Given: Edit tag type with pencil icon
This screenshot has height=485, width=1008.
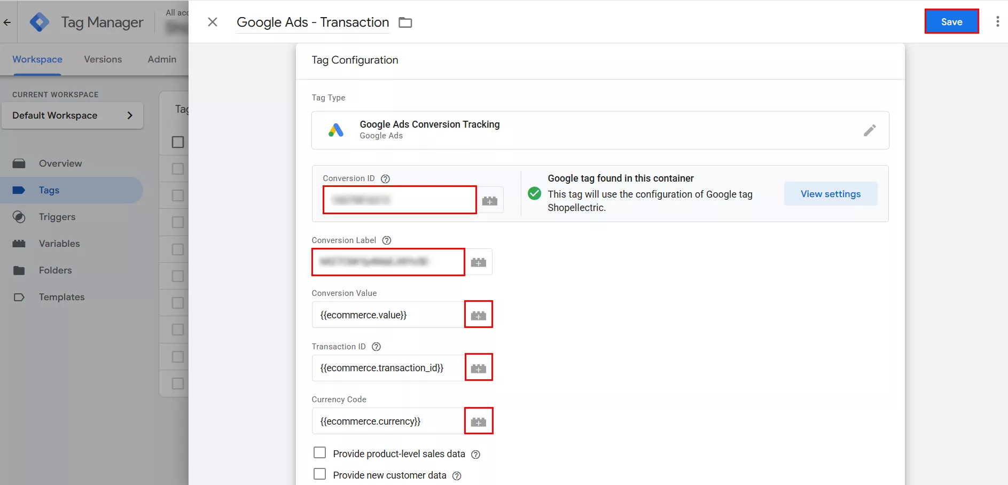Looking at the screenshot, I should pos(869,130).
